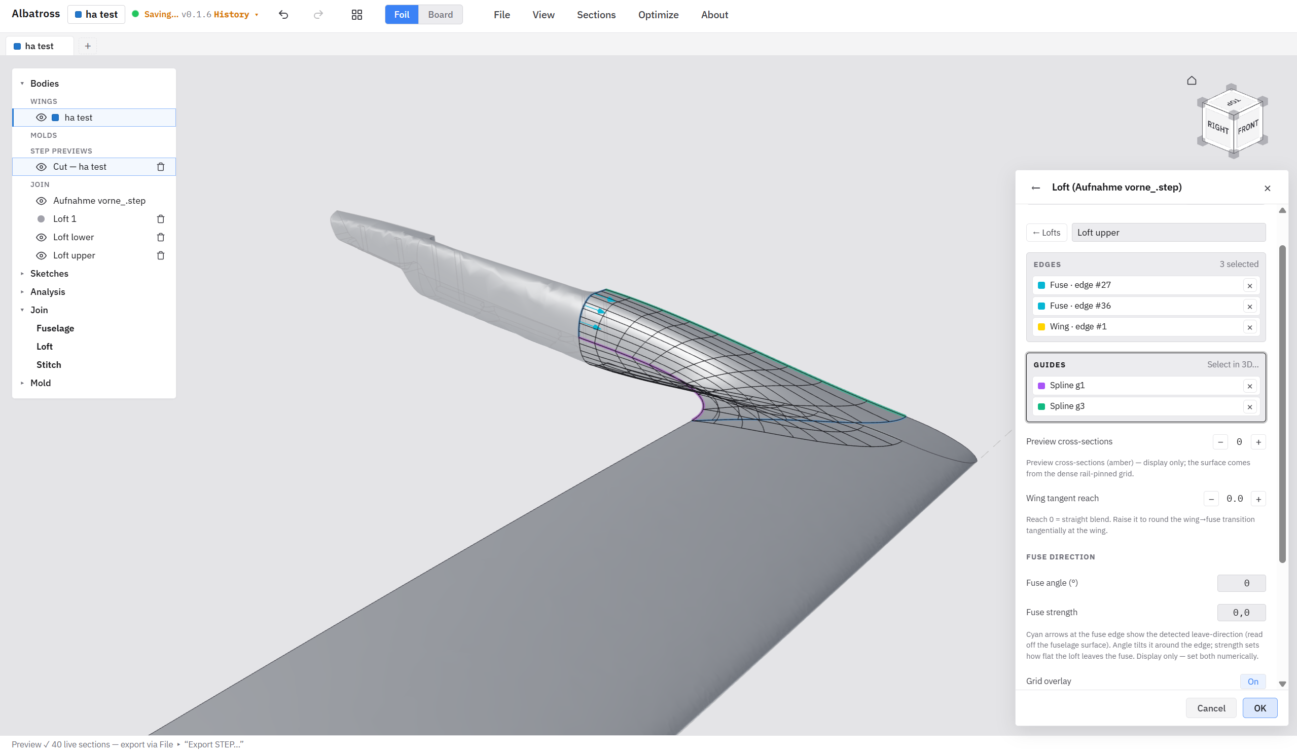Open Fuselage under Join
Viewport: 1297px width, 753px height.
pos(55,328)
